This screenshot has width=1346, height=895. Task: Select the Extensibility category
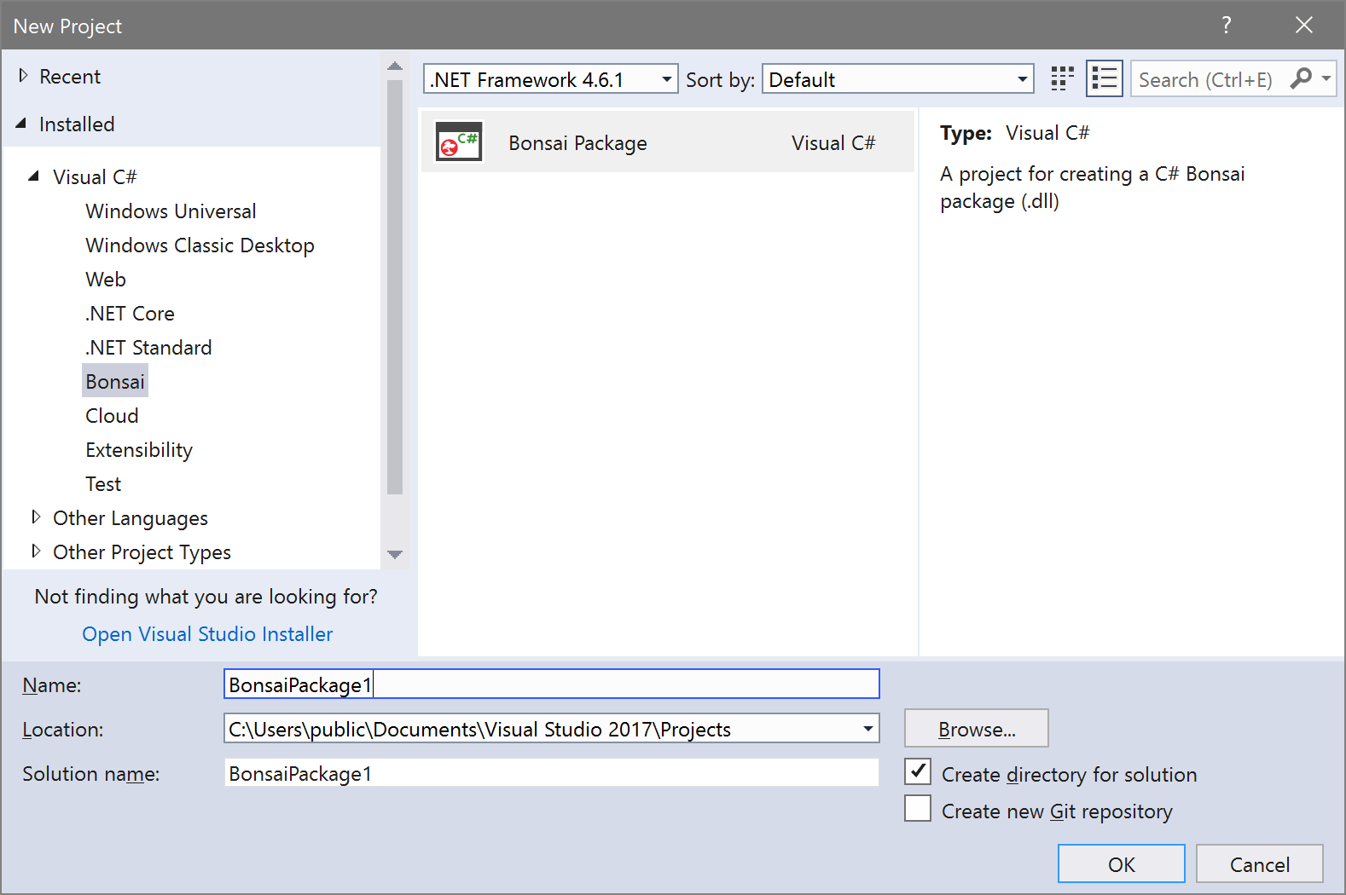(139, 450)
